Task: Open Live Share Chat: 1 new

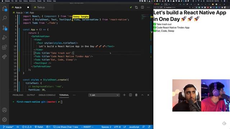Action: tap(65, 127)
